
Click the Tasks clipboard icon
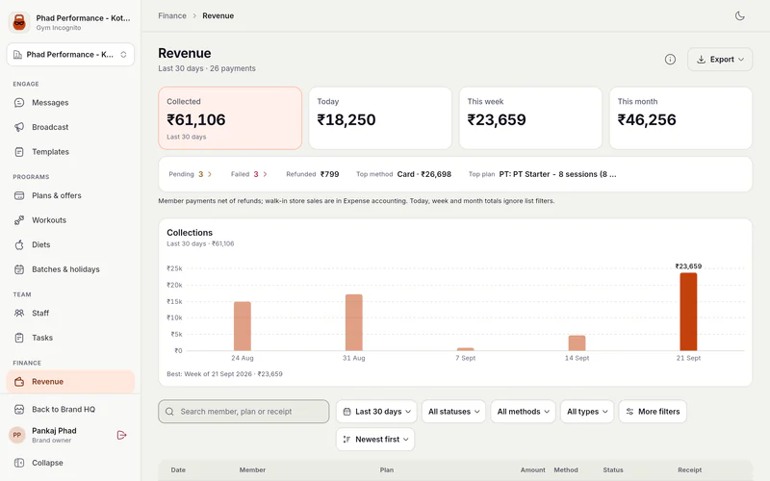click(x=19, y=338)
